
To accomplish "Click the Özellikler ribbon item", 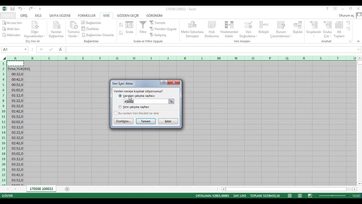I will point(90,29).
